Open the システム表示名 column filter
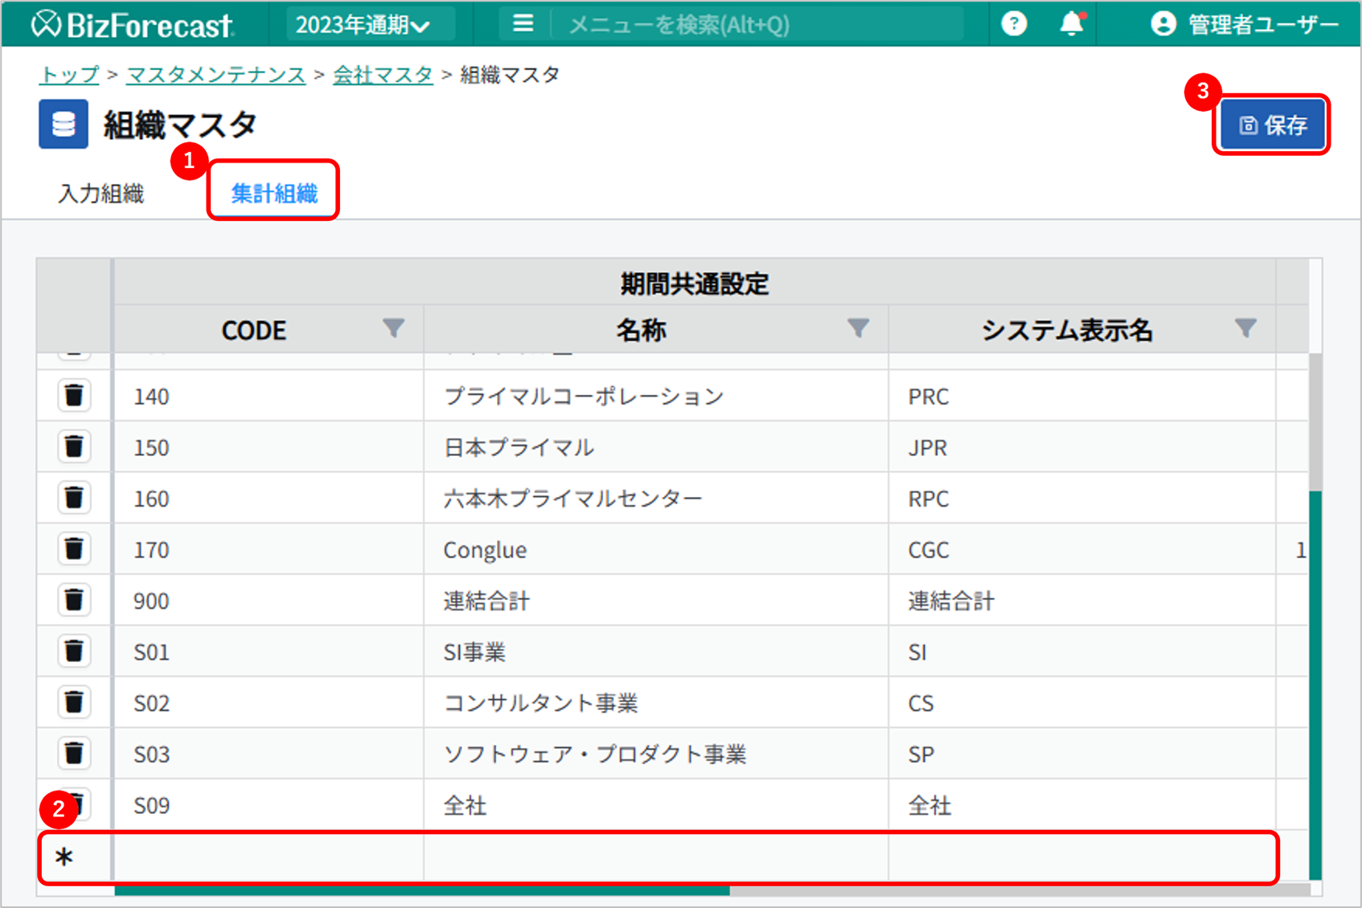 (1245, 328)
